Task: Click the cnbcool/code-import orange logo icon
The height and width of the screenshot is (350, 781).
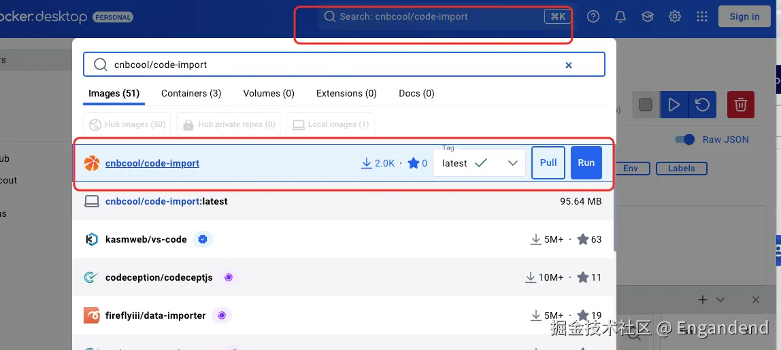Action: pyautogui.click(x=92, y=163)
